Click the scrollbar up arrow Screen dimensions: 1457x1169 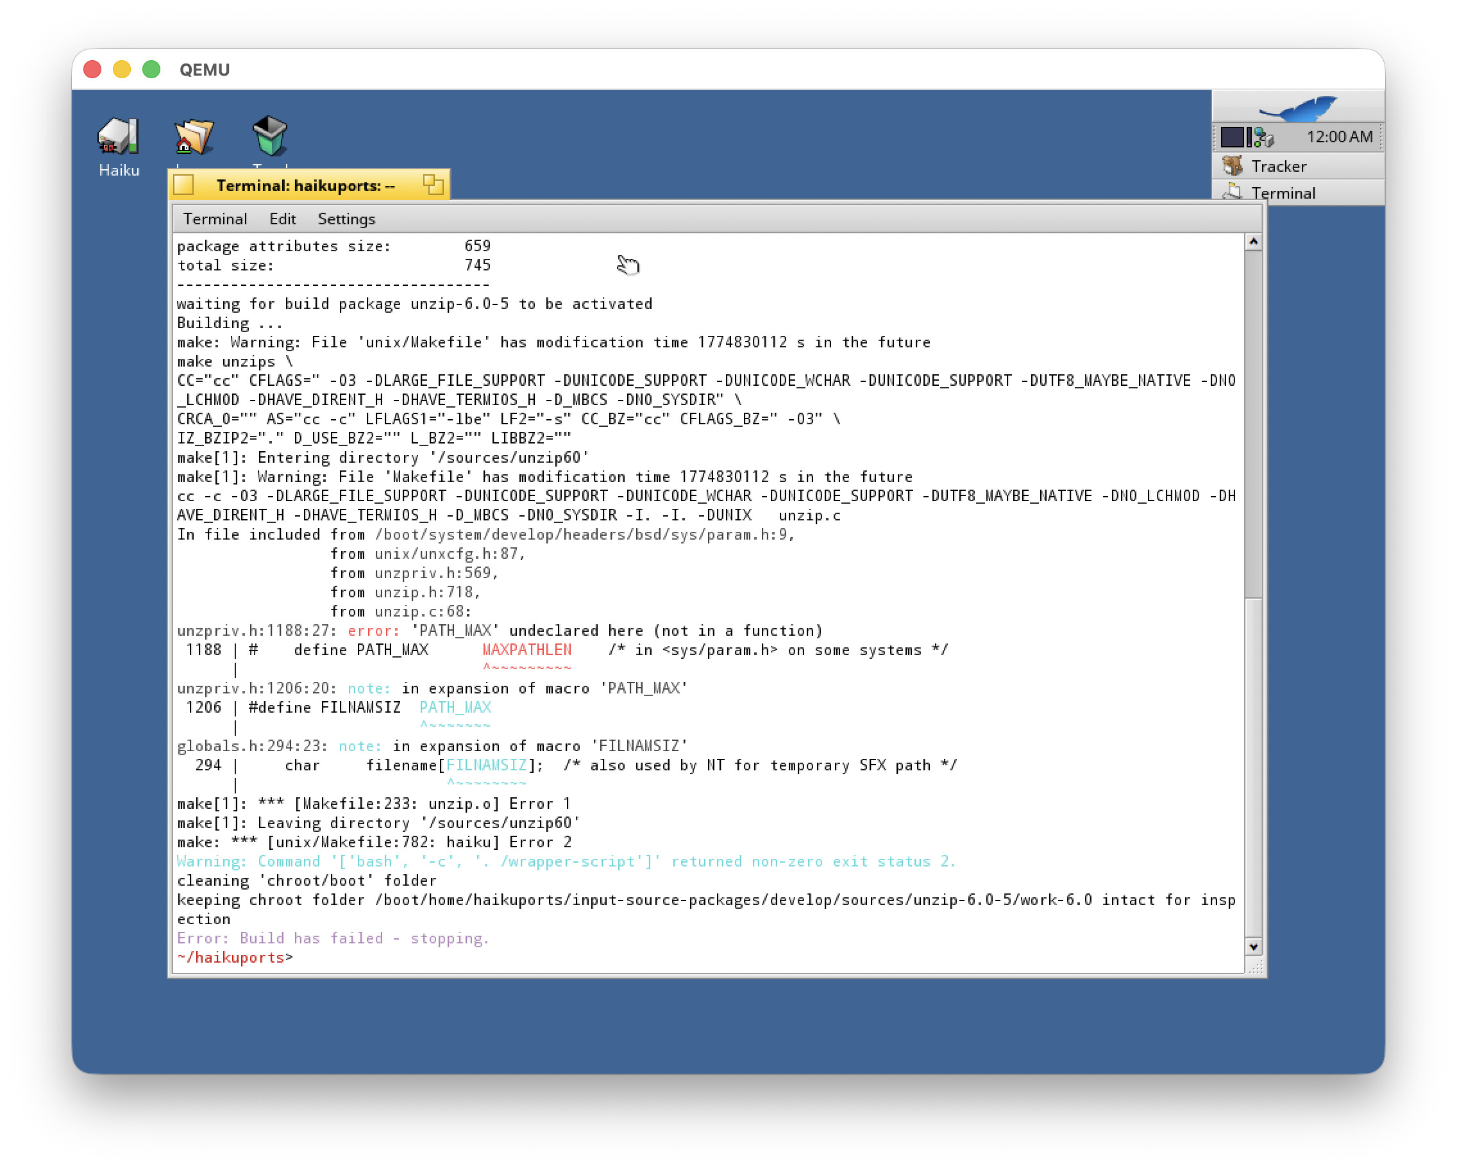pos(1253,242)
